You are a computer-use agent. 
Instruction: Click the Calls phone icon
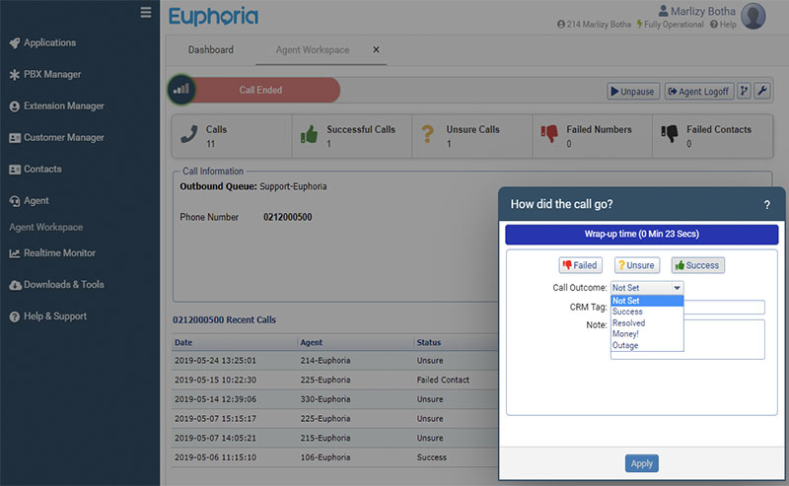(x=189, y=134)
